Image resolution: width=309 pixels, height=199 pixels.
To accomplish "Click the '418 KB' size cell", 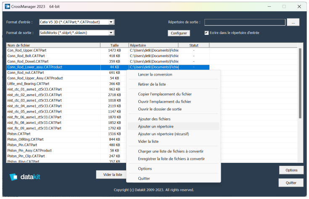I will click(x=114, y=56).
